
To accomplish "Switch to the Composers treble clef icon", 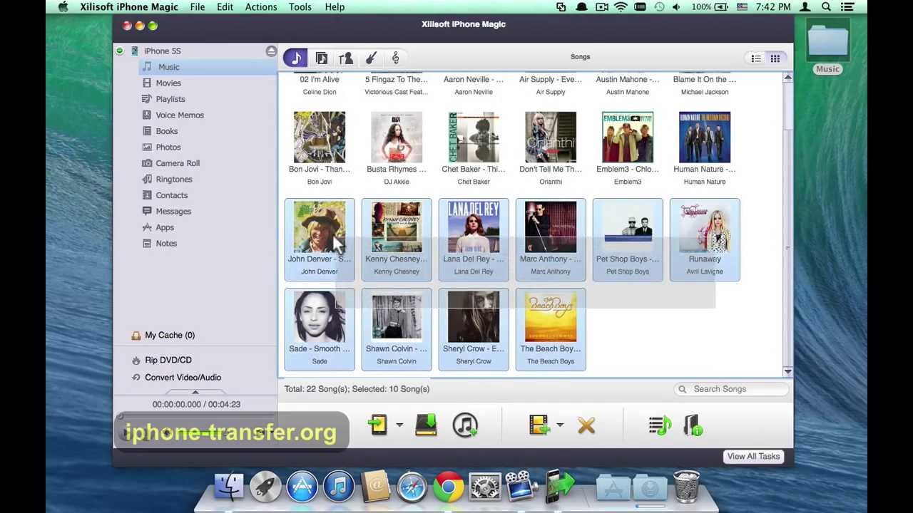I will (395, 58).
